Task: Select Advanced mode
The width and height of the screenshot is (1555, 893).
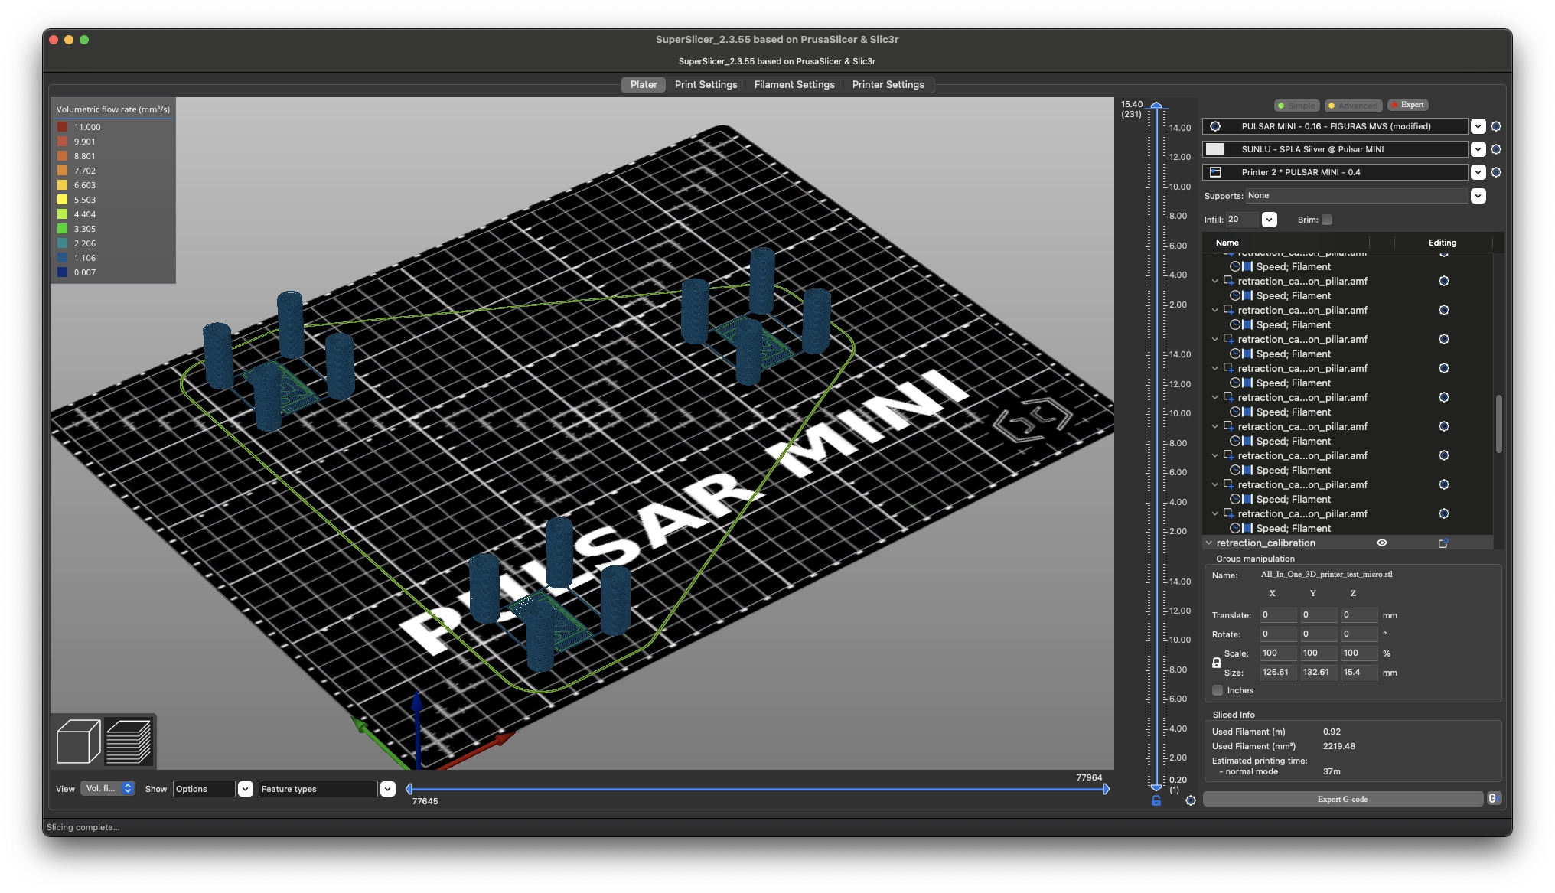Action: tap(1353, 106)
